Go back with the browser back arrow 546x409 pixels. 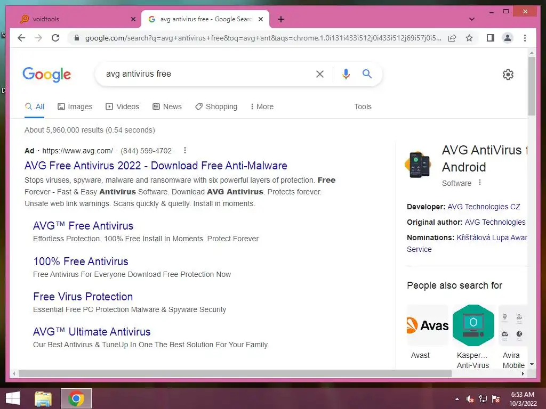click(21, 38)
